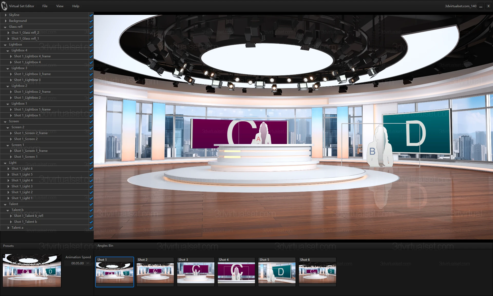The width and height of the screenshot is (493, 296).
Task: Uncheck visibility for the Background layer
Action: pos(91,21)
